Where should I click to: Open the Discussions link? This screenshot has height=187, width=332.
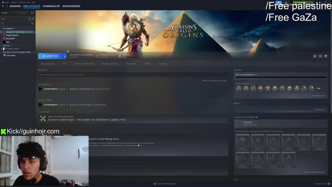pos(131,64)
